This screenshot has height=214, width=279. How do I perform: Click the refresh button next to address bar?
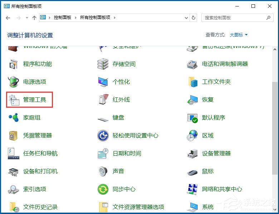[x=194, y=18]
